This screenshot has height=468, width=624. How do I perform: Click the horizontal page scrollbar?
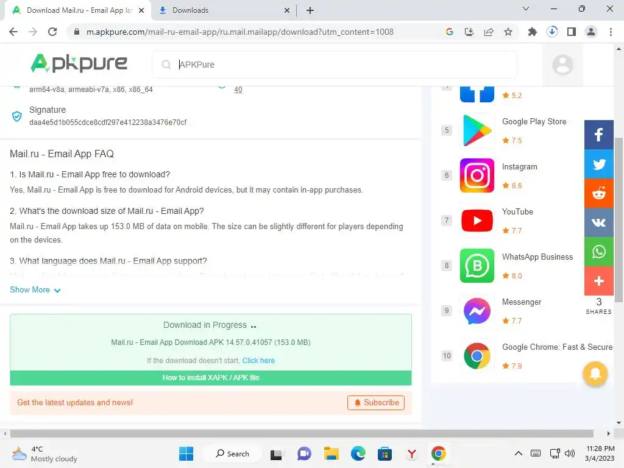302,433
